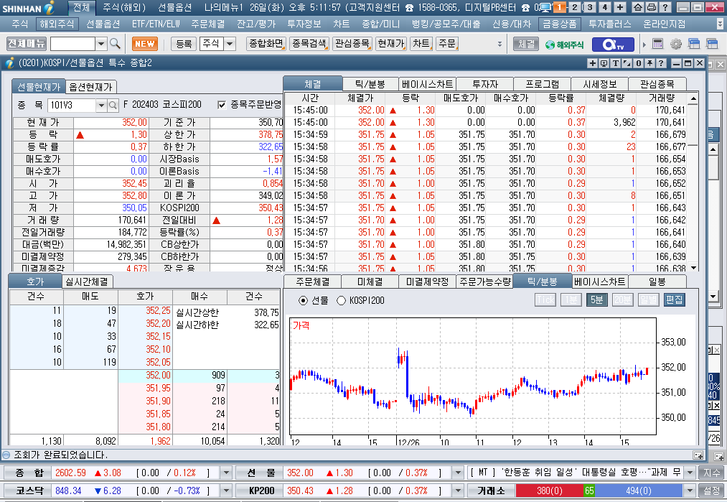Expand the 선물 ticker dropdown at the bottom
This screenshot has height=502, width=727.
click(458, 473)
